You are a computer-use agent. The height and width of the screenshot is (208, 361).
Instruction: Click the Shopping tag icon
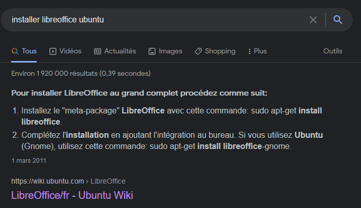click(x=198, y=51)
